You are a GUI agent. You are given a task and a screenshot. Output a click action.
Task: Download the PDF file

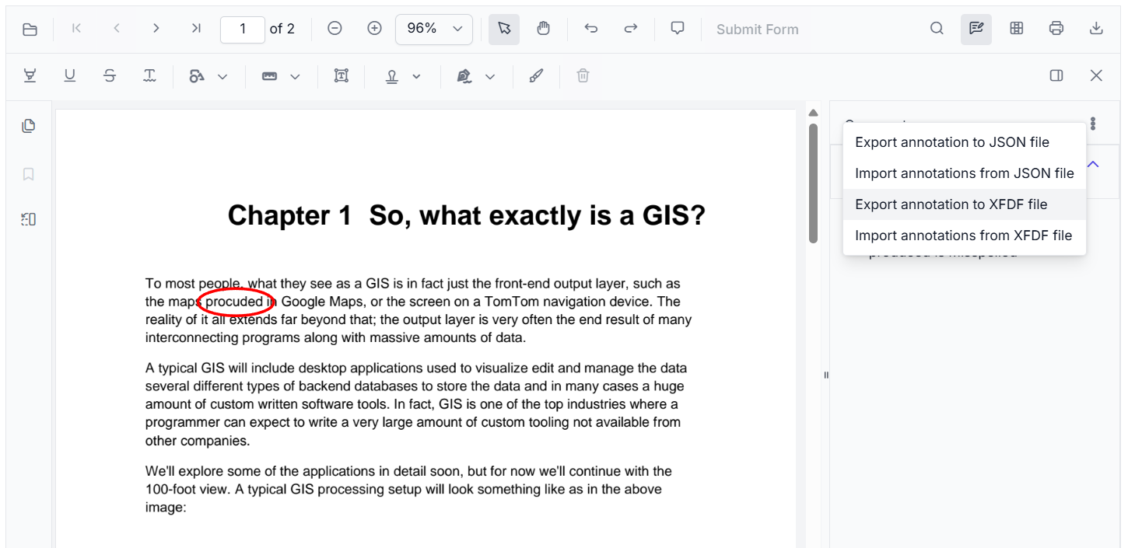[1096, 29]
